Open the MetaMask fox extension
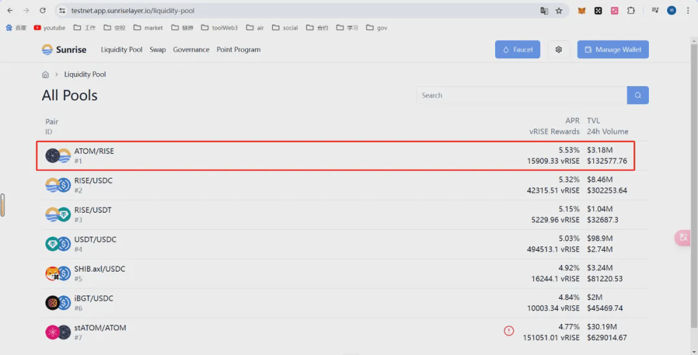Image resolution: width=698 pixels, height=355 pixels. point(582,11)
